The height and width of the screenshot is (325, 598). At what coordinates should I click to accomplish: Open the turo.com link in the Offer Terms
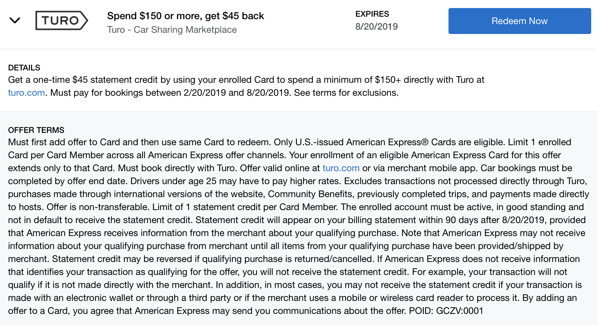(341, 168)
